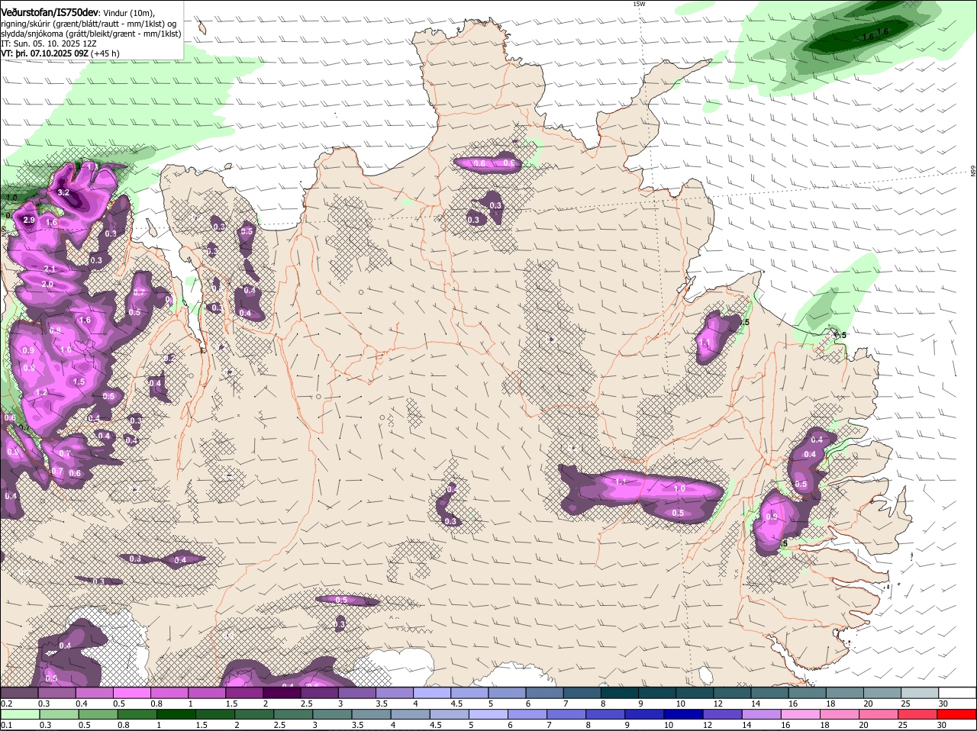Click the white swatch ending the upper legend row
Image resolution: width=977 pixels, height=731 pixels.
point(957,692)
